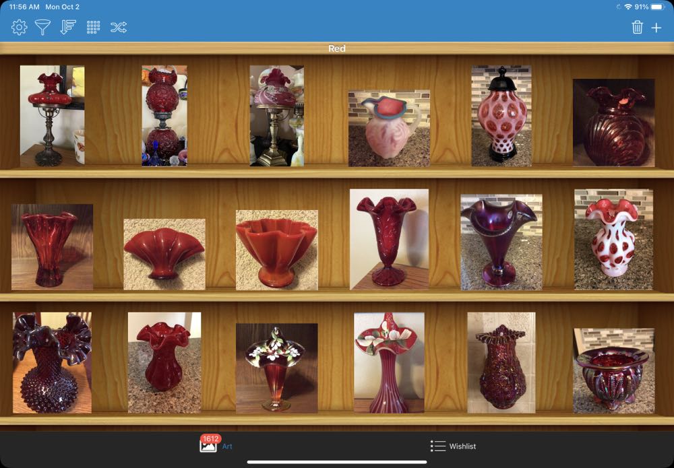
Task: Open the red fan-shaped vase on carpet
Action: pos(164,254)
